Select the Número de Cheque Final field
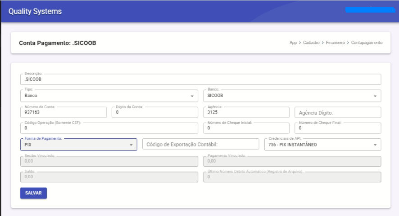The height and width of the screenshot is (216, 399). point(337,128)
